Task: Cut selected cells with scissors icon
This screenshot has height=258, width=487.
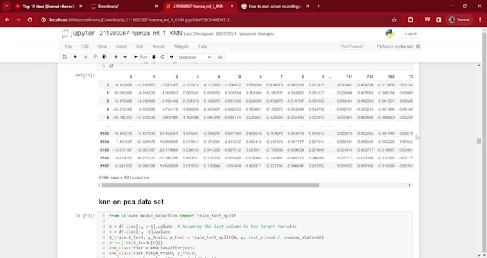Action: [x=86, y=57]
